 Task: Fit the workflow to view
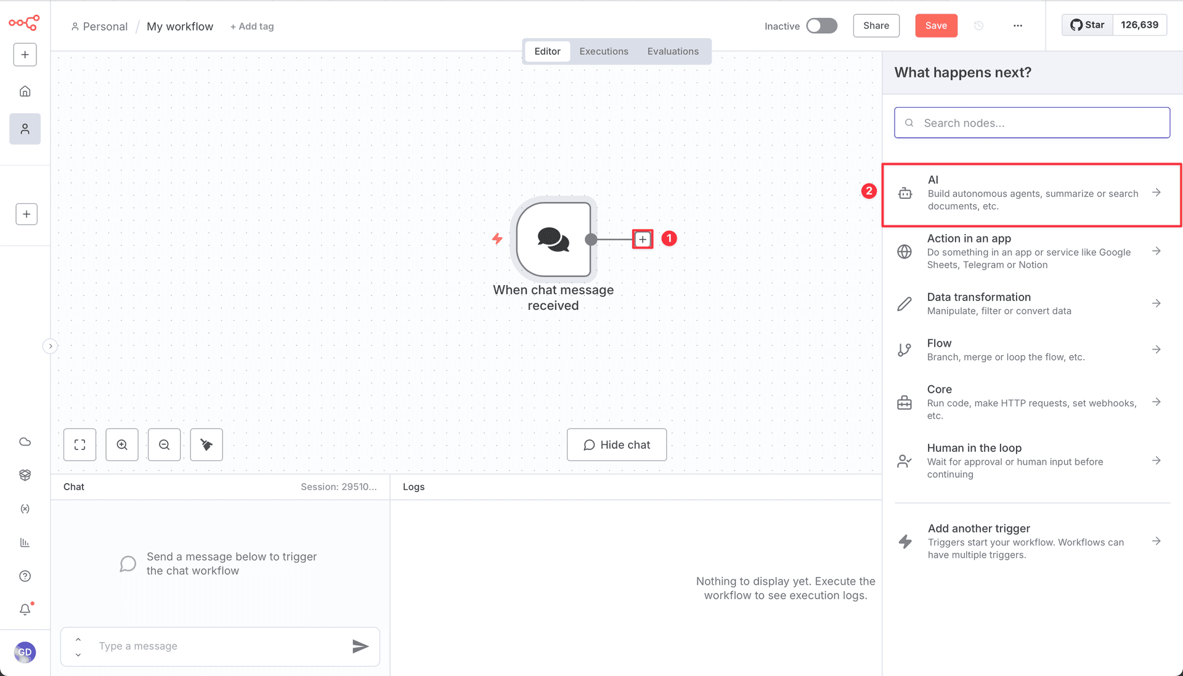(79, 445)
